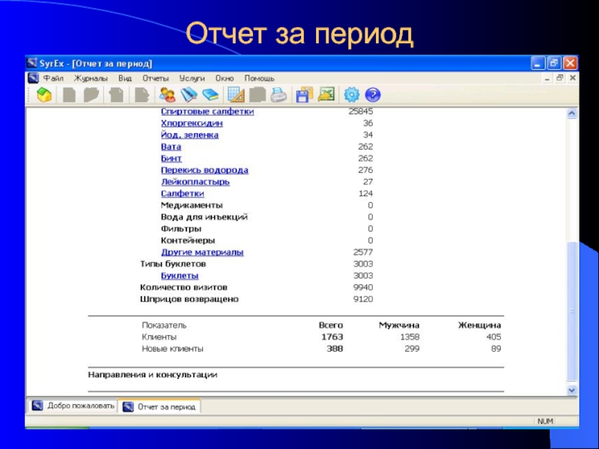Click the scrollbar down arrow
Image resolution: width=599 pixels, height=449 pixels.
point(572,390)
